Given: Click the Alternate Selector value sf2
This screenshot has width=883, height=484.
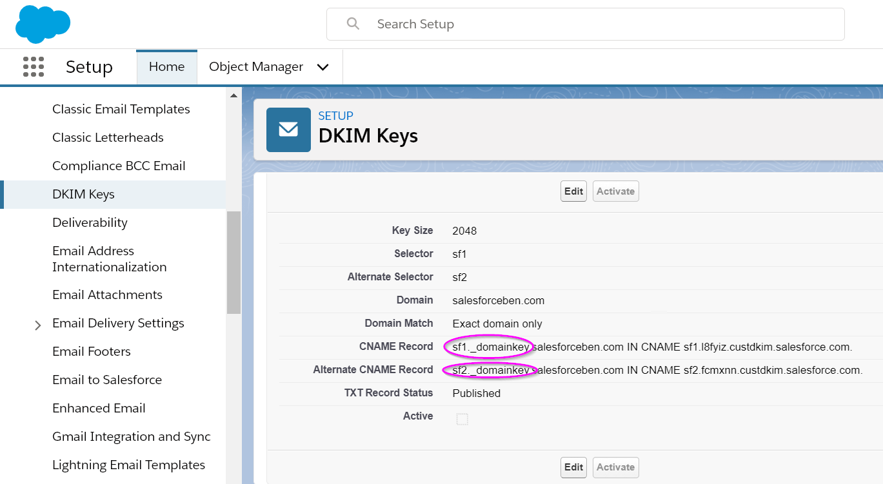Looking at the screenshot, I should pyautogui.click(x=459, y=277).
